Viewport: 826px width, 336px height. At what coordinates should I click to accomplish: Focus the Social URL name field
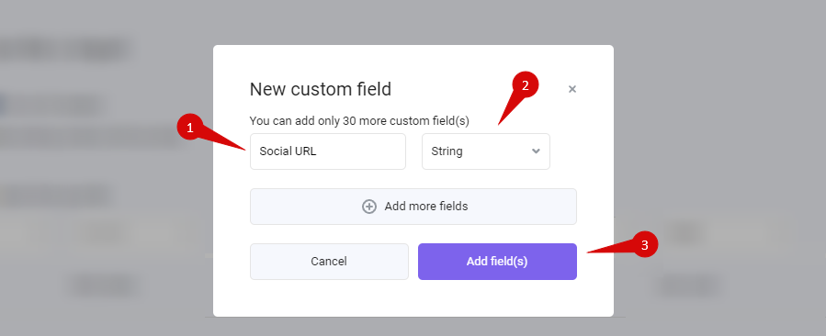328,151
